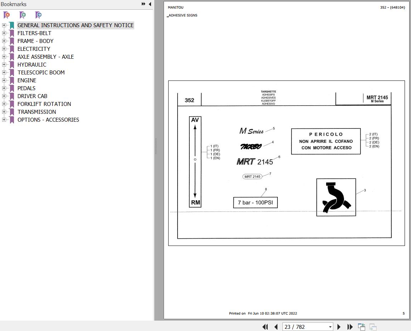Click the bookmark icon beside ELECTRICITY
The width and height of the screenshot is (411, 331).
coord(12,49)
